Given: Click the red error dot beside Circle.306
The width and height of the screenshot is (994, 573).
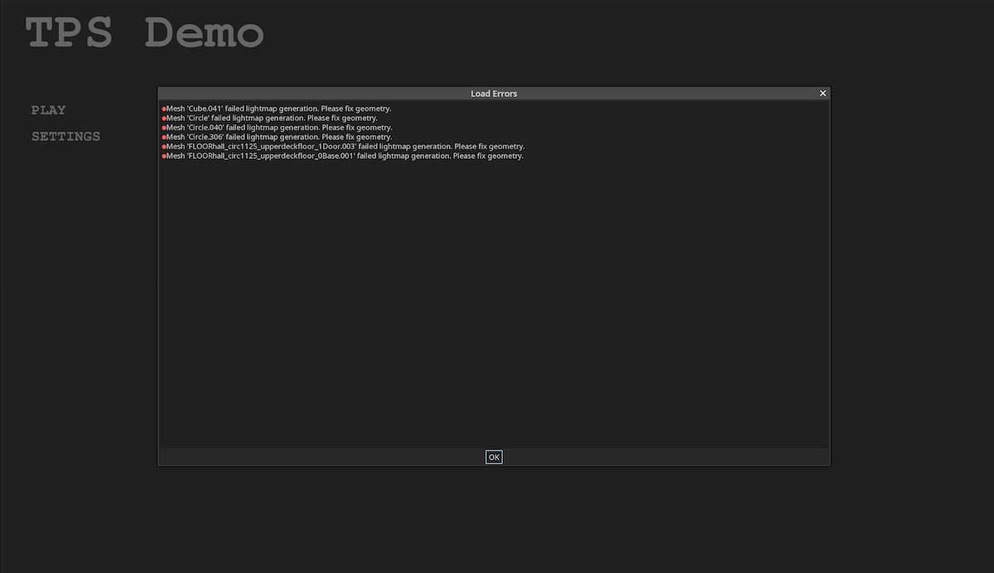Looking at the screenshot, I should [164, 137].
